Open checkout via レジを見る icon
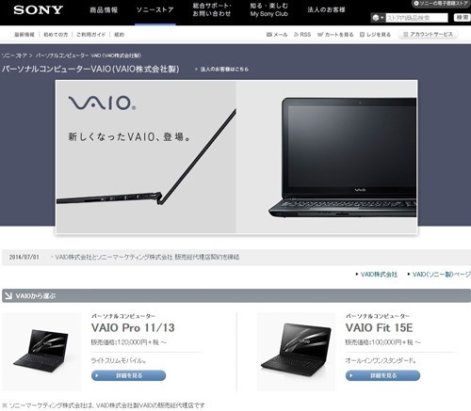 coord(375,35)
